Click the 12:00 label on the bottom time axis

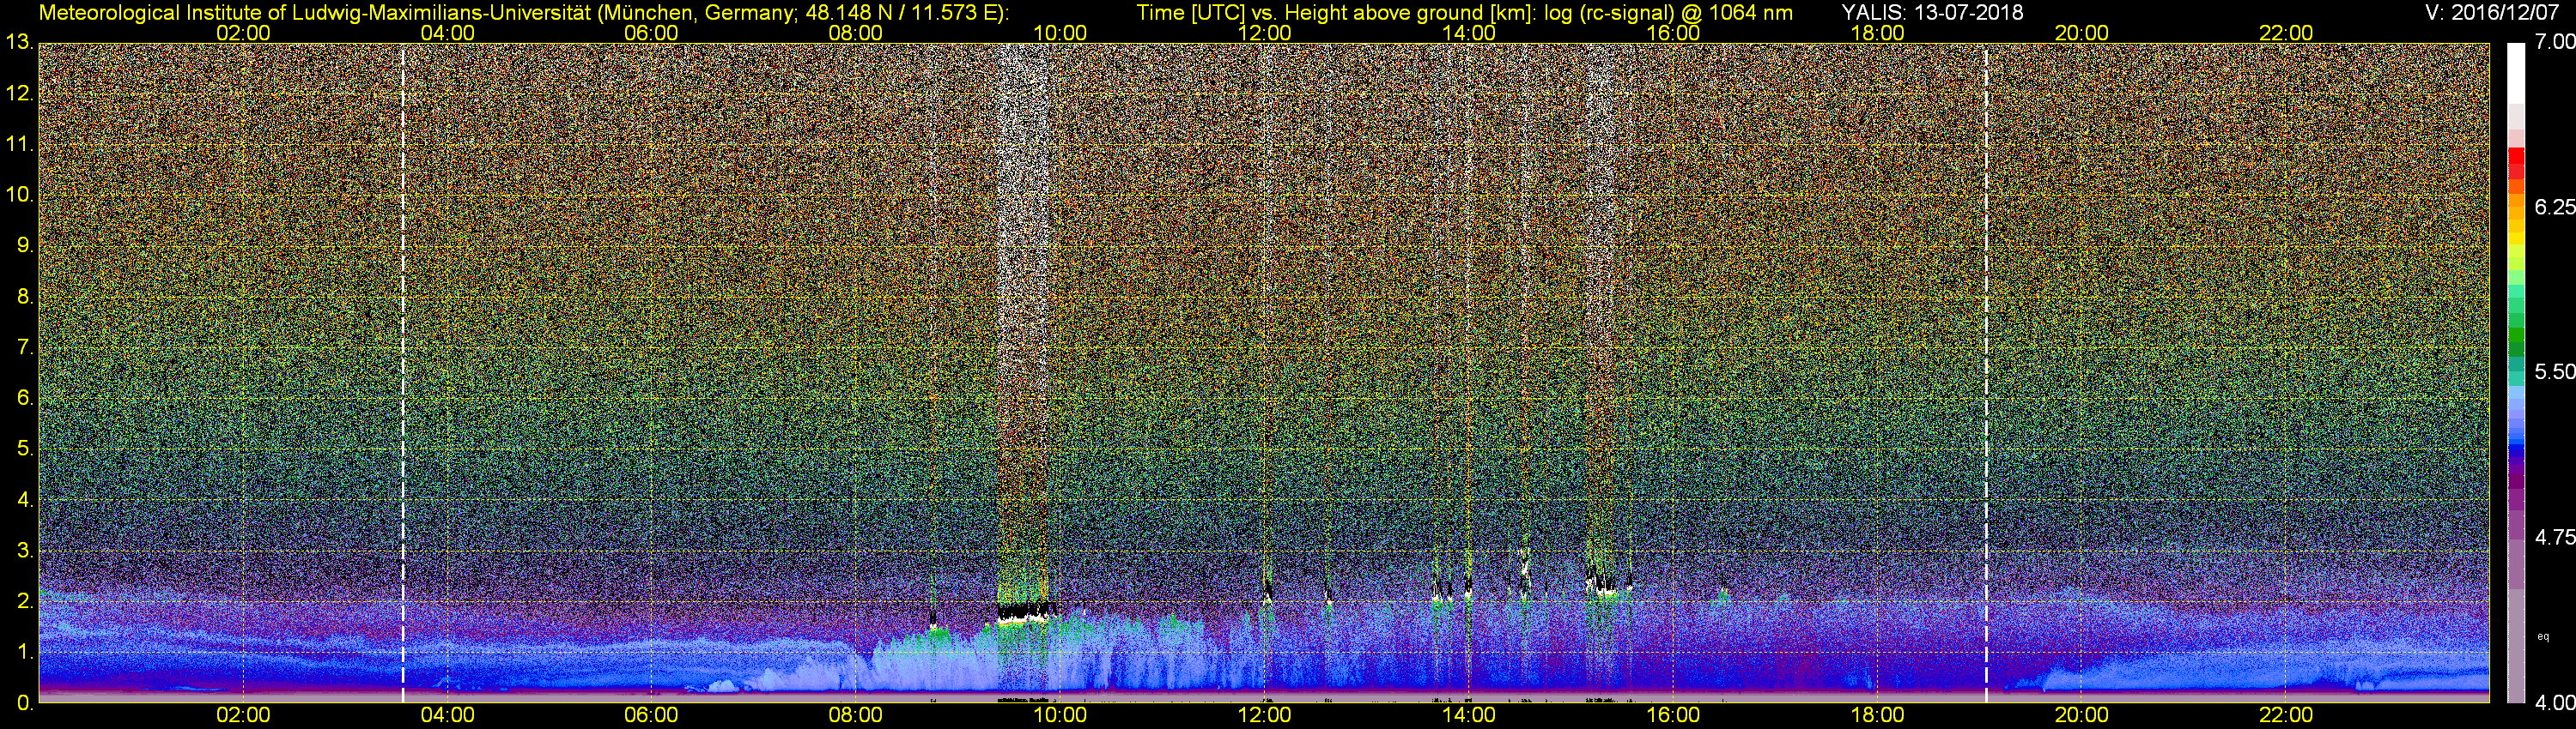click(1264, 716)
